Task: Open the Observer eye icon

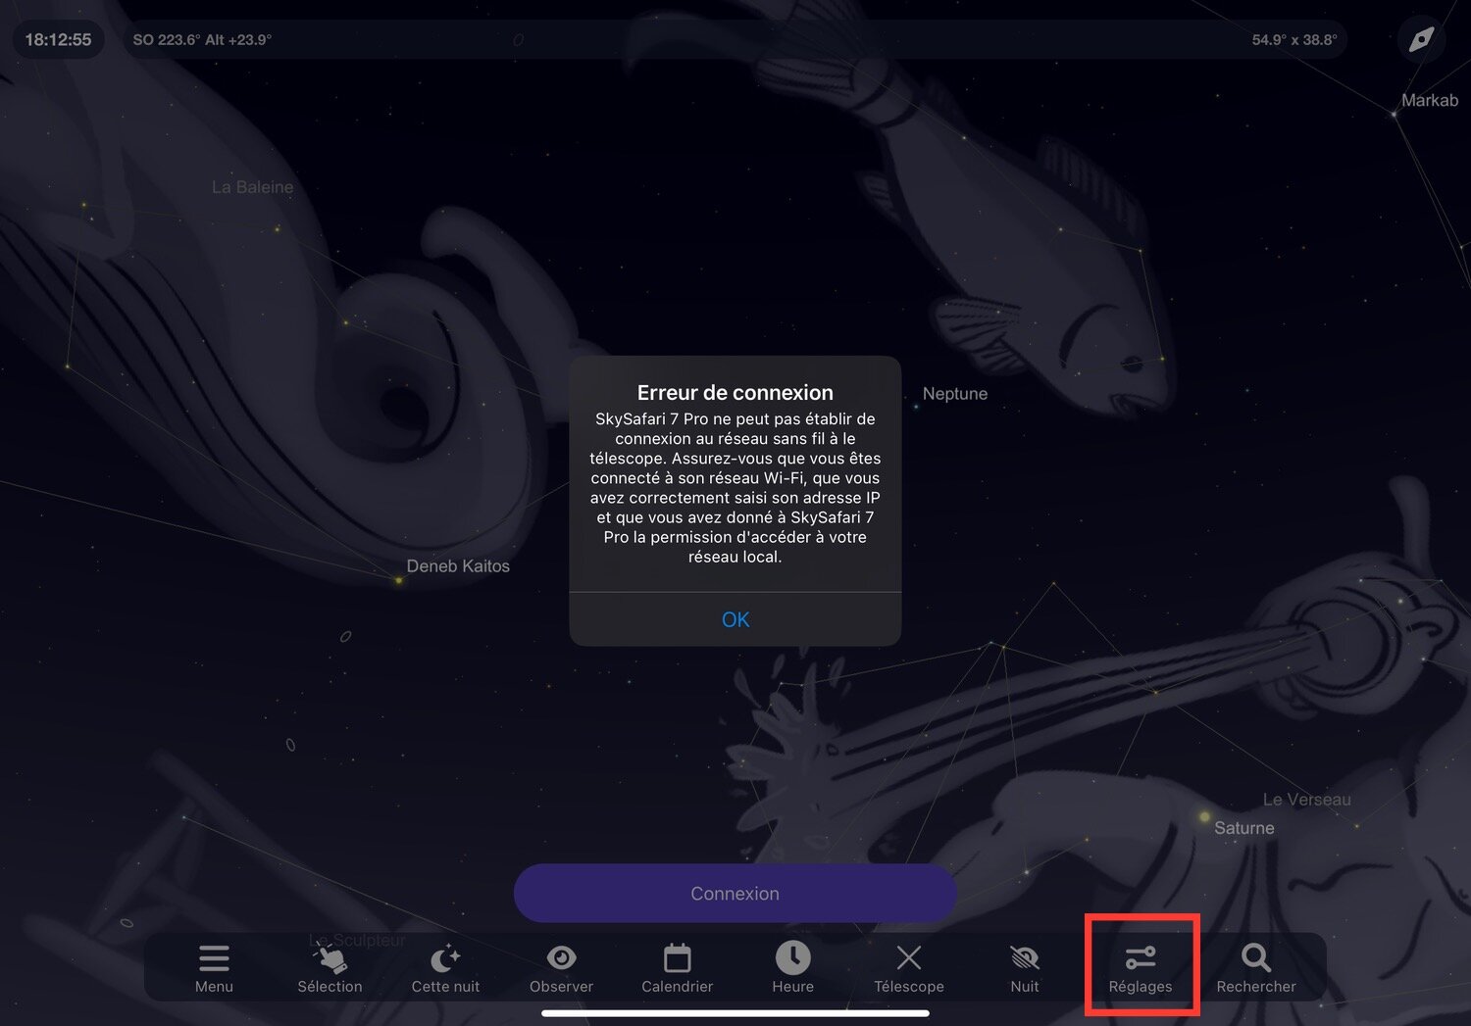Action: coord(561,968)
